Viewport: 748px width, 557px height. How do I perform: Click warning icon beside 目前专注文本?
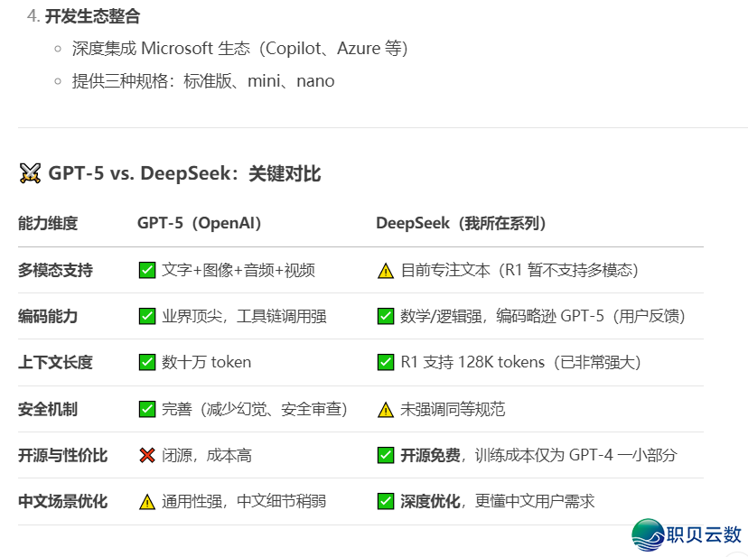386,271
